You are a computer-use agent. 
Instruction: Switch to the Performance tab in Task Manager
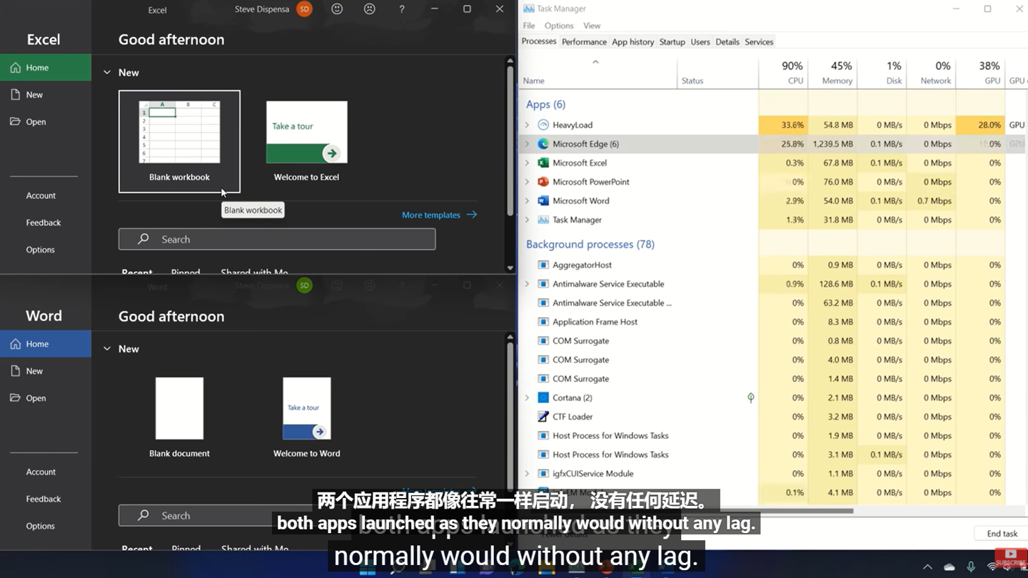(584, 41)
